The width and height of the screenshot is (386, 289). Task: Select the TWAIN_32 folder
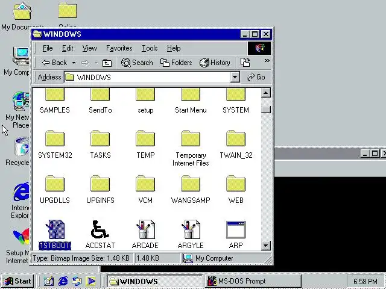pyautogui.click(x=236, y=144)
